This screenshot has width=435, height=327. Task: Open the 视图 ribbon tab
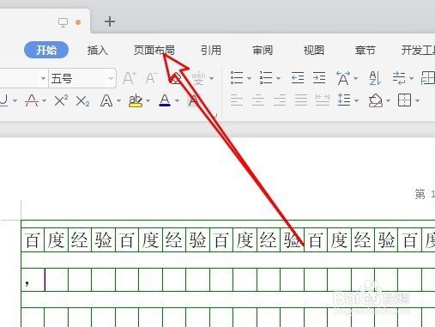pyautogui.click(x=314, y=51)
